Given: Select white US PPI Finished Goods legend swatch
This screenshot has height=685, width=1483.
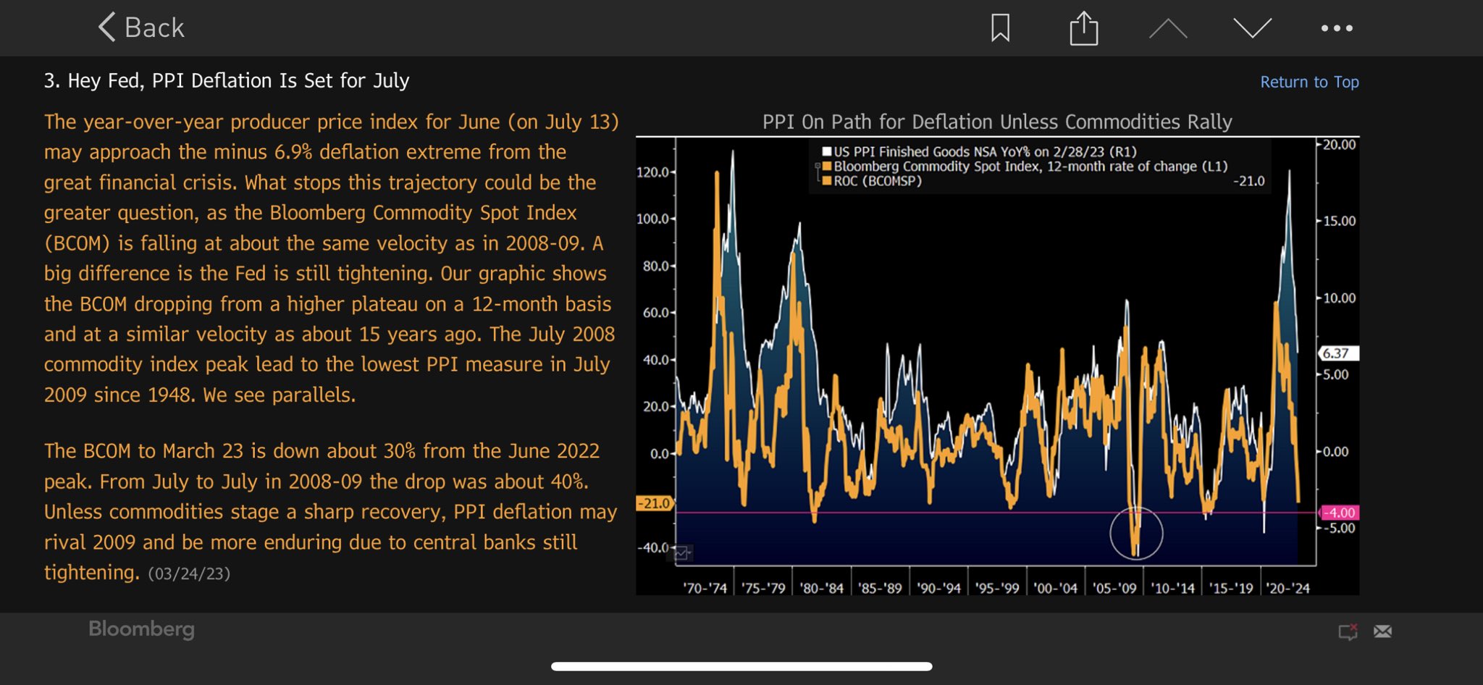Looking at the screenshot, I should 826,151.
